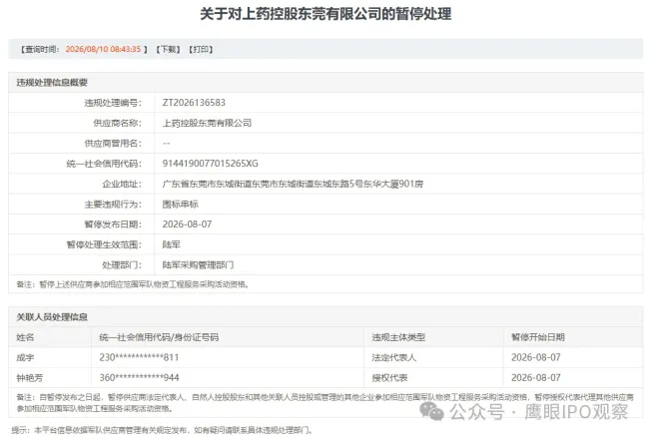Viewport: 649px width, 438px height.
Task: Select the suspension publish date 2026-08-07
Action: coord(187,224)
